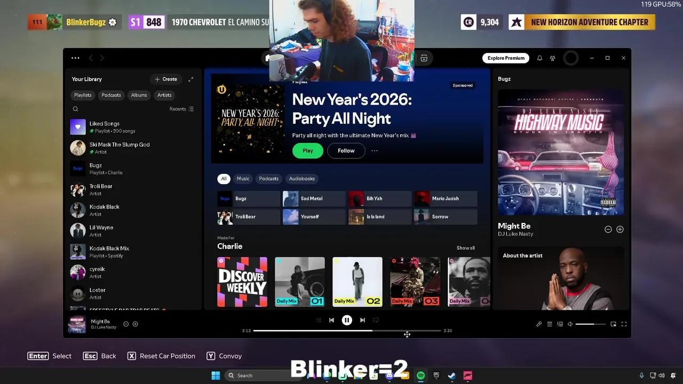Expand Your Library to full view

(x=190, y=79)
